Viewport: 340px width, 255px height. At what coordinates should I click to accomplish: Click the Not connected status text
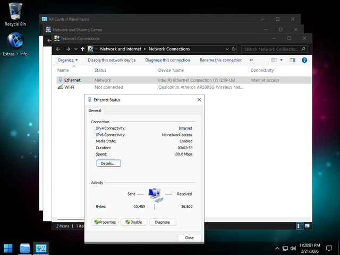click(109, 87)
